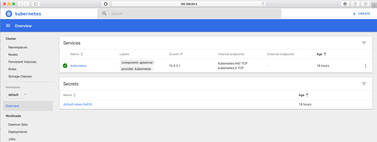Sort Services by Name arrows
377x142 pixels.
(82, 54)
